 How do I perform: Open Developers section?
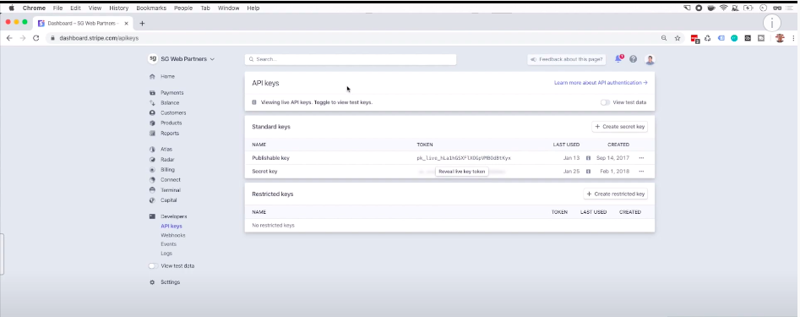pyautogui.click(x=173, y=216)
